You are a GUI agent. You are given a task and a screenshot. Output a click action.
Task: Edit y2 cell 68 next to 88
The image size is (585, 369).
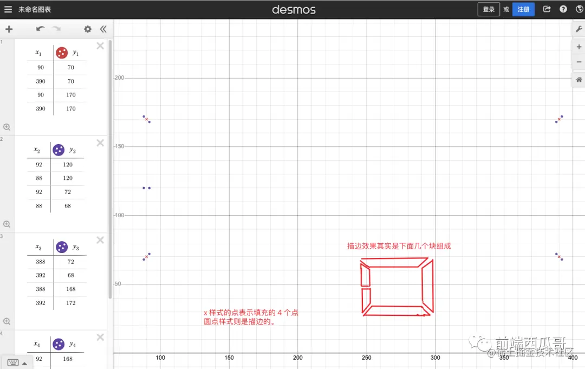coord(68,205)
